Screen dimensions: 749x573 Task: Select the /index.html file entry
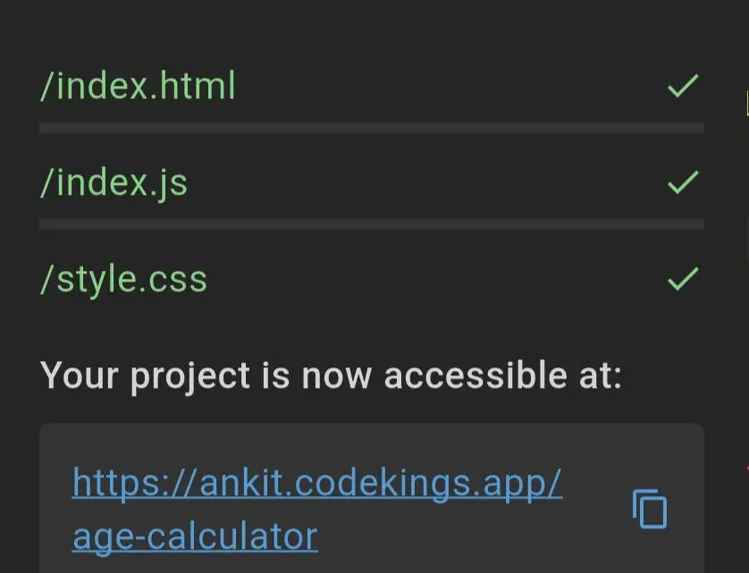pos(139,85)
